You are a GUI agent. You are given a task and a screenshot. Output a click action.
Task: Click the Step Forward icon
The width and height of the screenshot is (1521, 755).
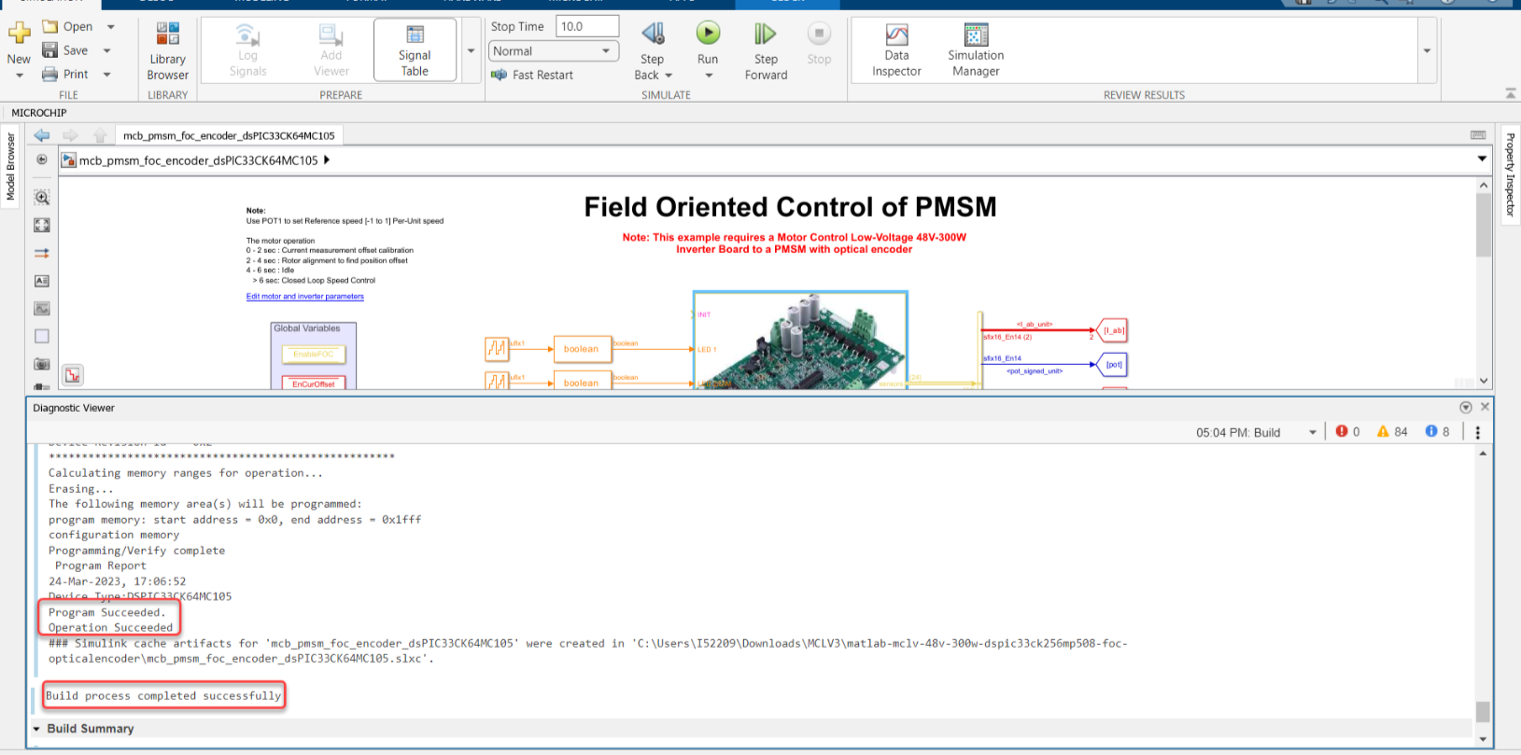[766, 34]
